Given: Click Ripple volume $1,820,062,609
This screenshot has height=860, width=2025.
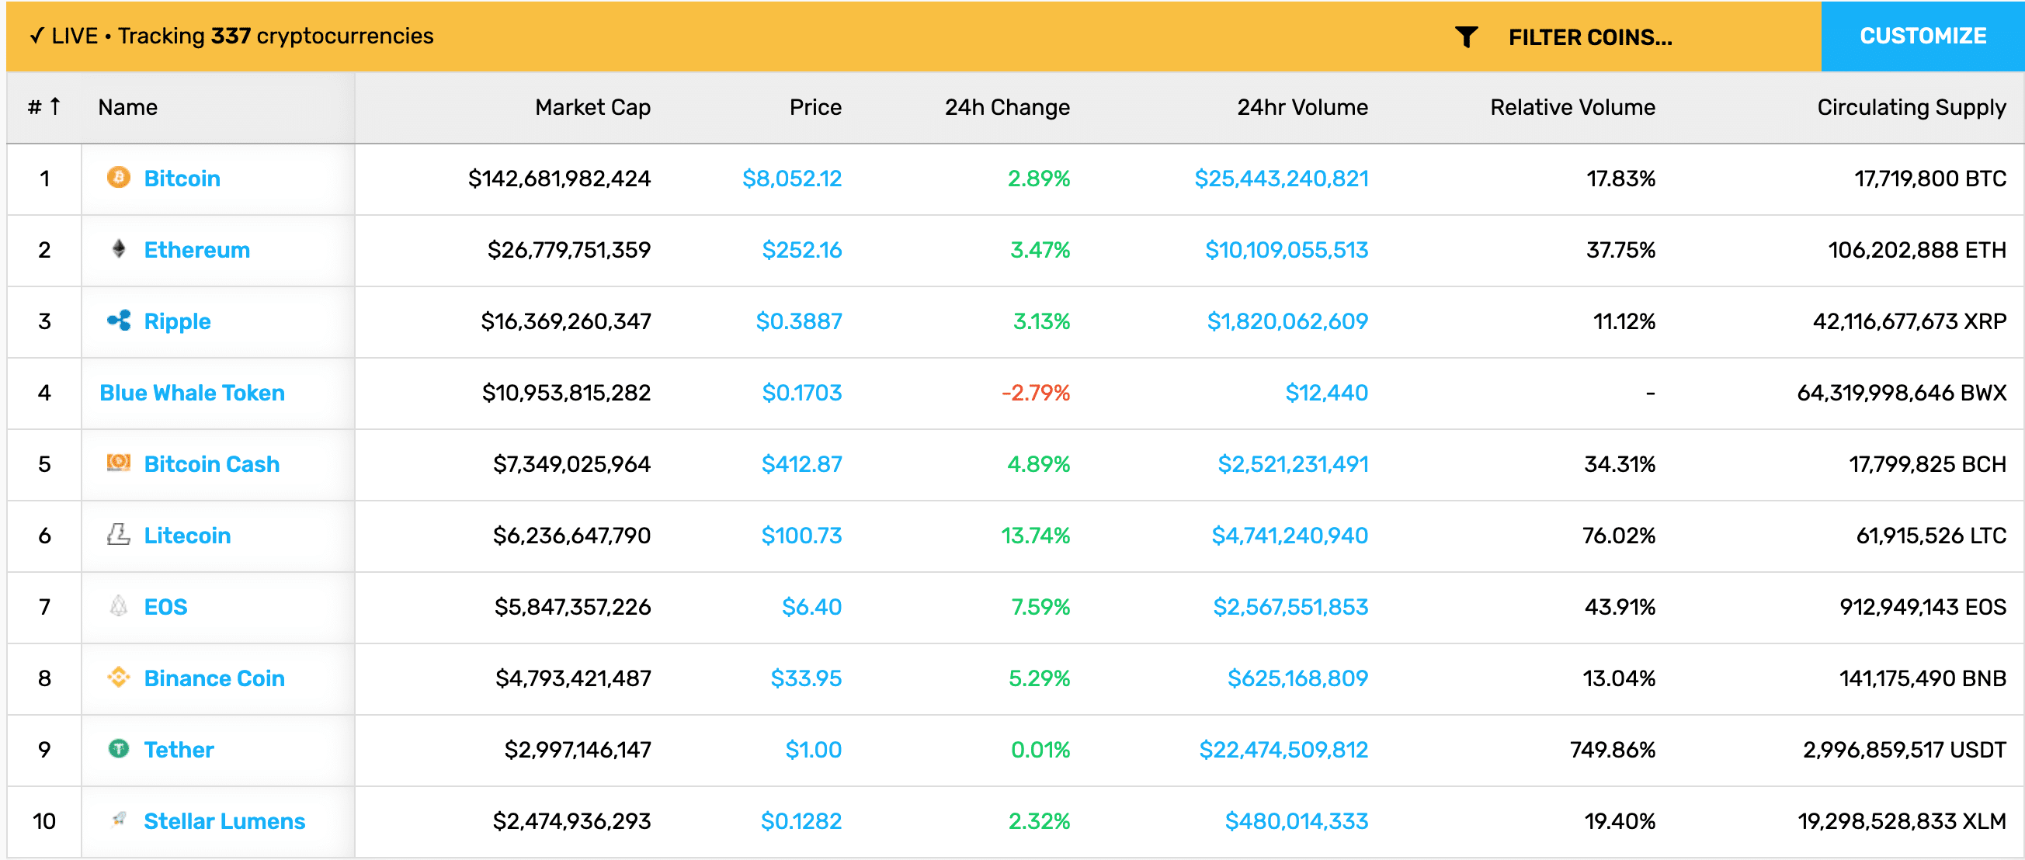Looking at the screenshot, I should pyautogui.click(x=1287, y=321).
